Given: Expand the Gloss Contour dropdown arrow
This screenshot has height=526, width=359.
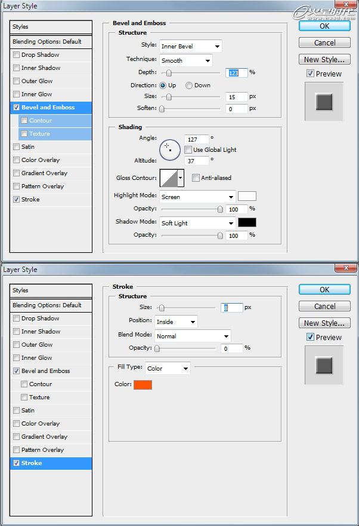Looking at the screenshot, I should pos(181,178).
